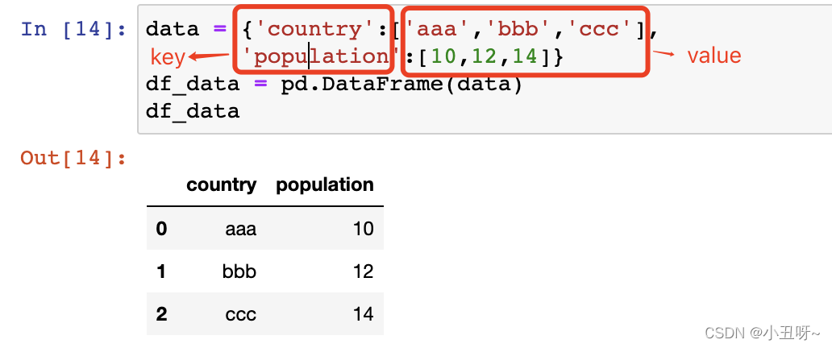Click the population value 14 cell

(364, 314)
